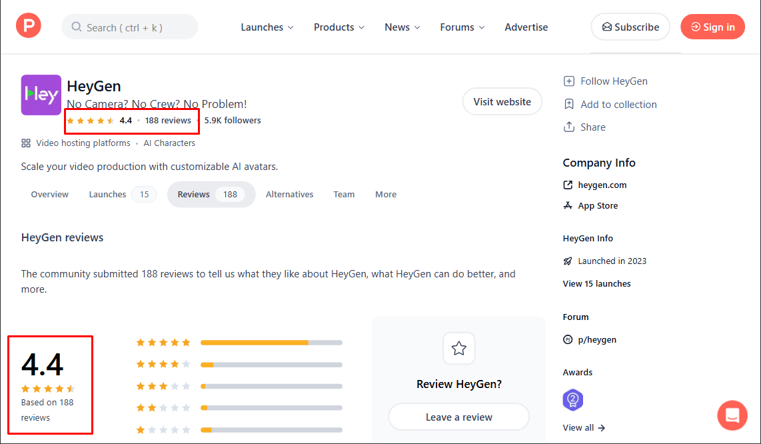Click the Share upload icon
Viewport: 761px width, 444px height.
569,127
